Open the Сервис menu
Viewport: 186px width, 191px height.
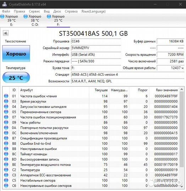click(x=34, y=11)
